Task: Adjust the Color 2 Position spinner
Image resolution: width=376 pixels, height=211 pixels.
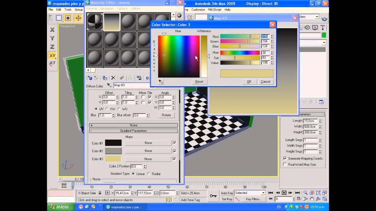Action: (145, 166)
